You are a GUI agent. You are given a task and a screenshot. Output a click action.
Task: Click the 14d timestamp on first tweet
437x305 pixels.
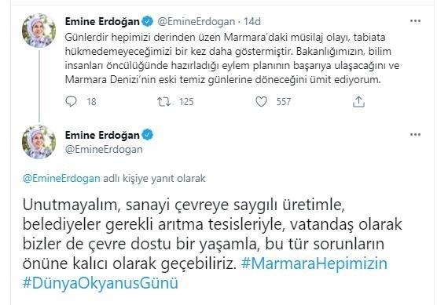[252, 21]
